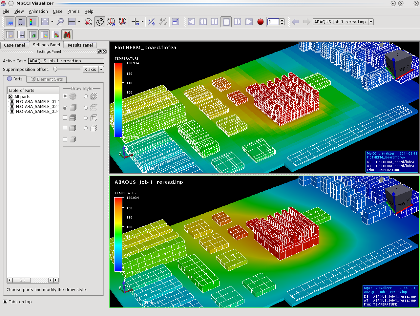
Task: Activate the zoom magnifier tool
Action: (61, 22)
